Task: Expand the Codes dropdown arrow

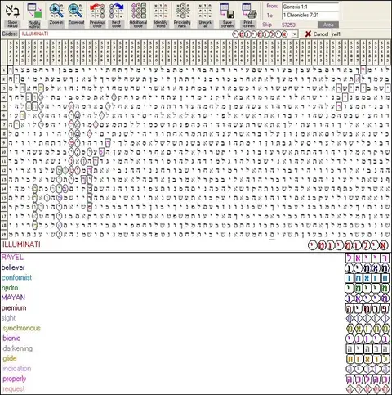Action: [294, 34]
